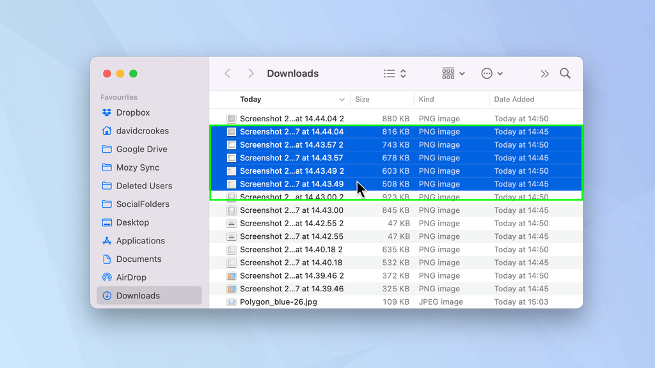The image size is (655, 368).
Task: Click the JPEG image kind cell
Action: (x=441, y=302)
